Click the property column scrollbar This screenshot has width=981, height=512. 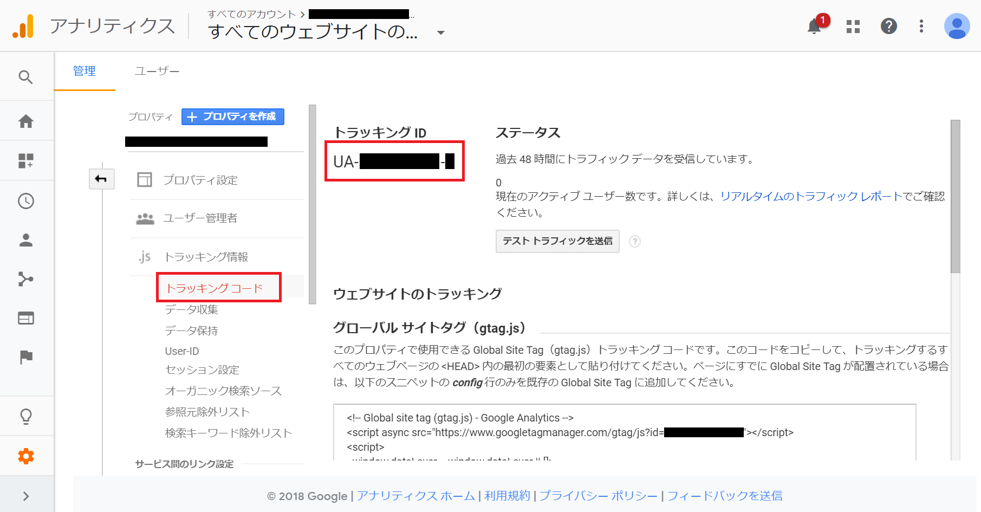(312, 205)
